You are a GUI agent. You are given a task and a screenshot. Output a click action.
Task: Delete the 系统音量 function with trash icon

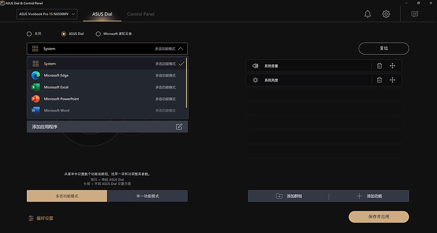(379, 66)
